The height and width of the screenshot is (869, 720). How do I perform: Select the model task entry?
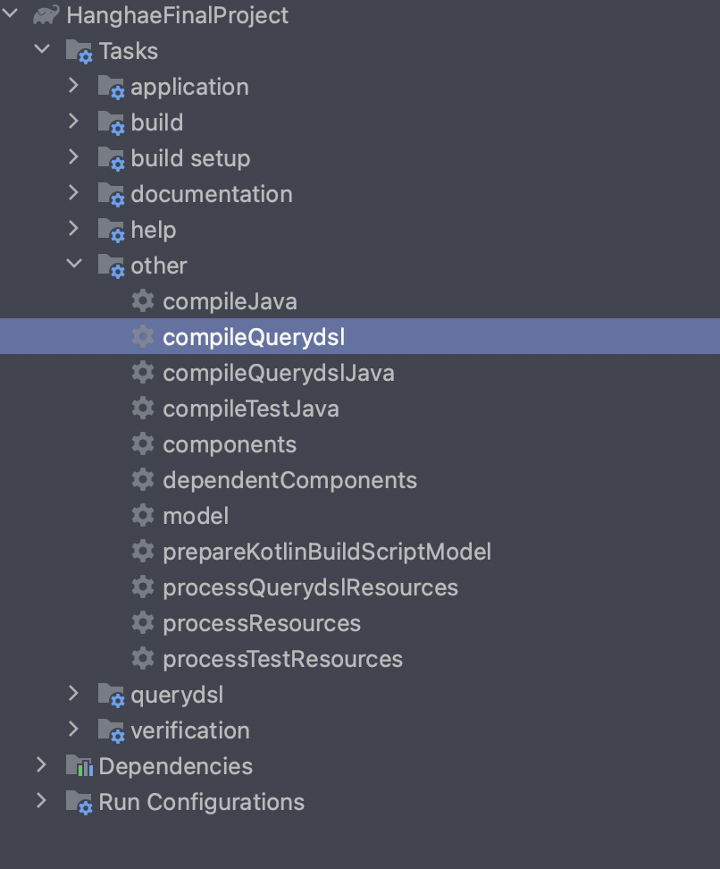[x=196, y=516]
